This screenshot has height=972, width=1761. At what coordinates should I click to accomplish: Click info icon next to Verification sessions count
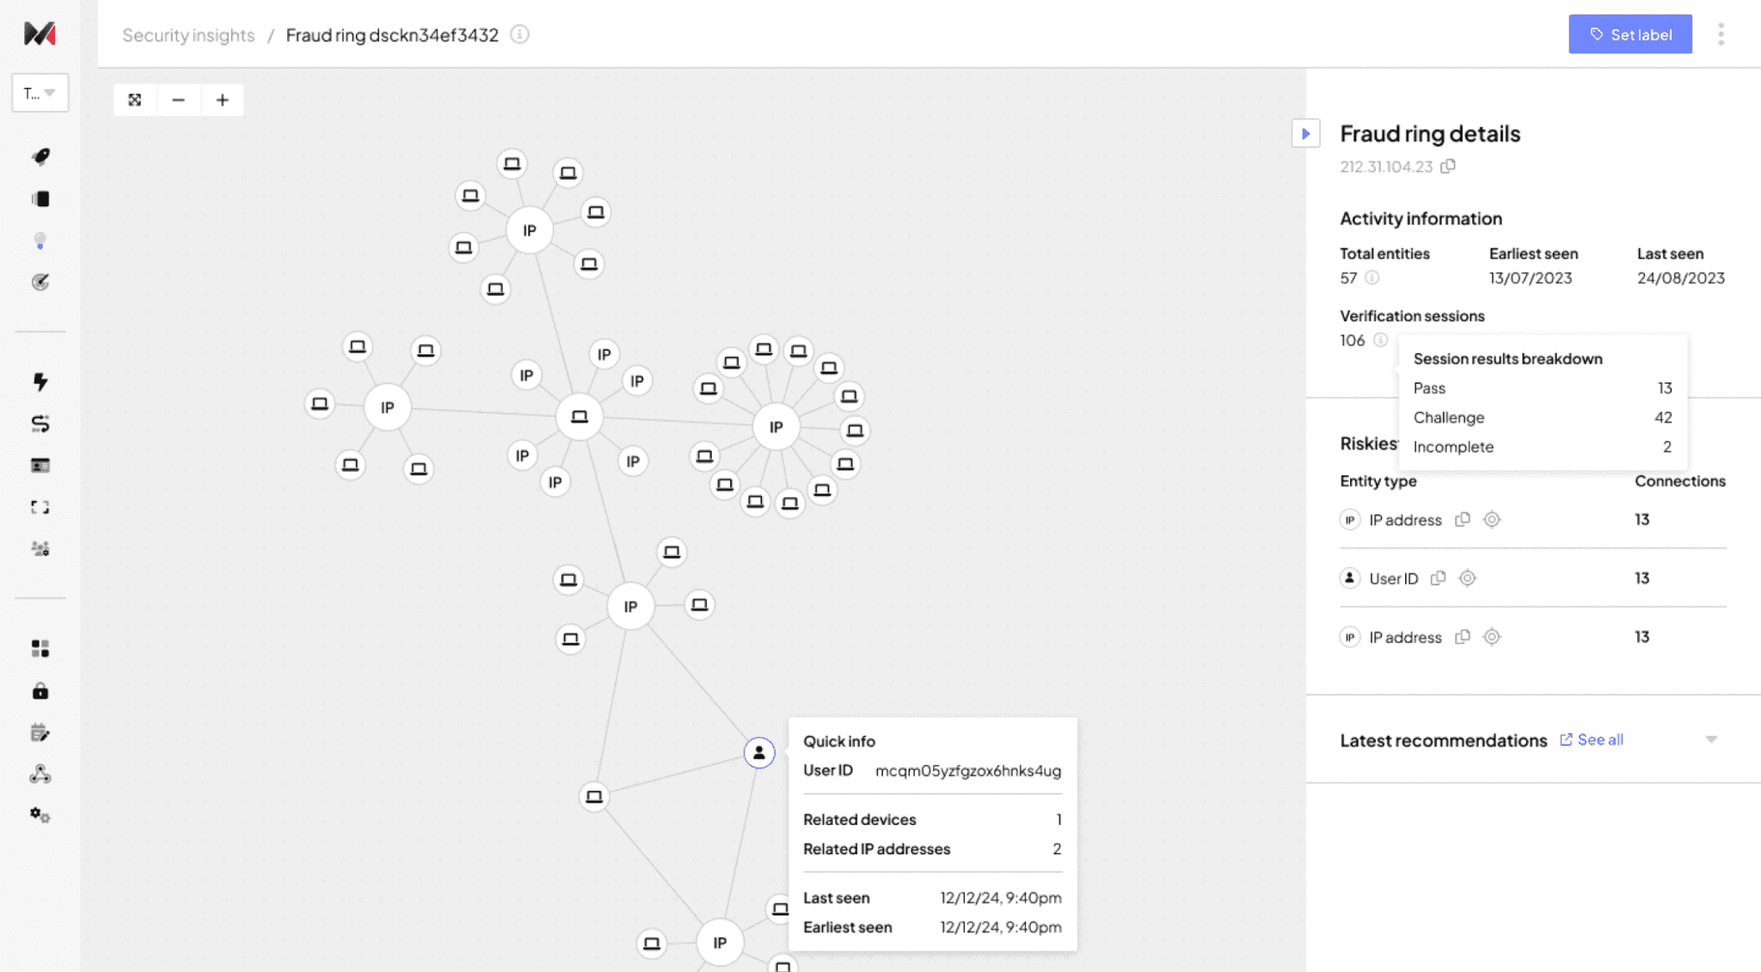point(1380,340)
